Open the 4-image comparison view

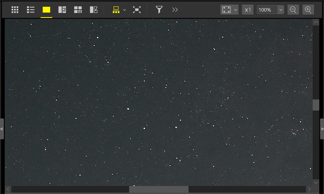tap(78, 10)
